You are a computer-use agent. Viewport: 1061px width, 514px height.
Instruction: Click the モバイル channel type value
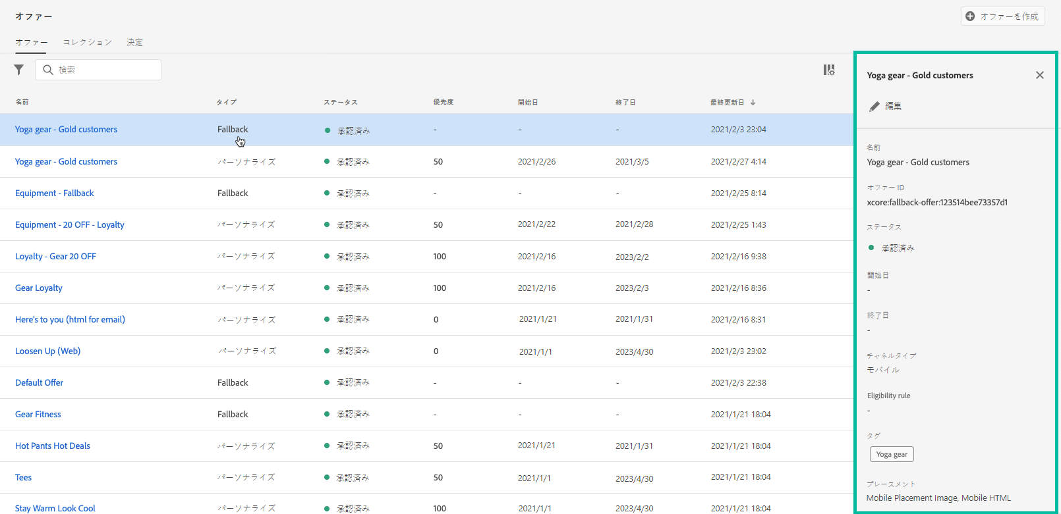883,370
